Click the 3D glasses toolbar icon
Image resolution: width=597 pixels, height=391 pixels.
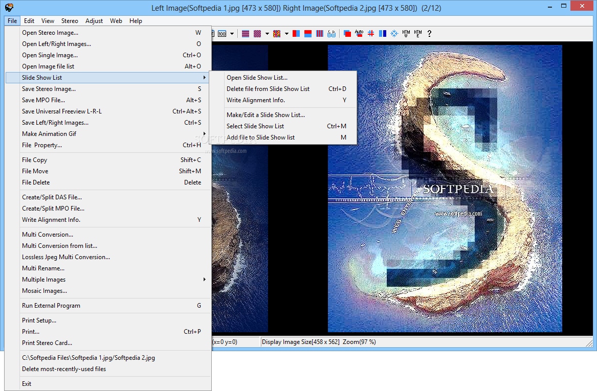(331, 33)
